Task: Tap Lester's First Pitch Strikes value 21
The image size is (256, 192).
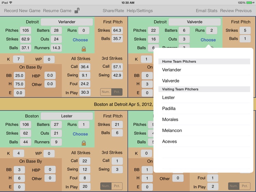Action: pyautogui.click(x=117, y=124)
